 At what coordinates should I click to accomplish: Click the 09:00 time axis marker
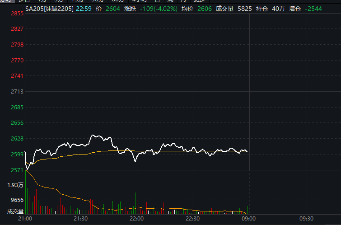pyautogui.click(x=249, y=219)
